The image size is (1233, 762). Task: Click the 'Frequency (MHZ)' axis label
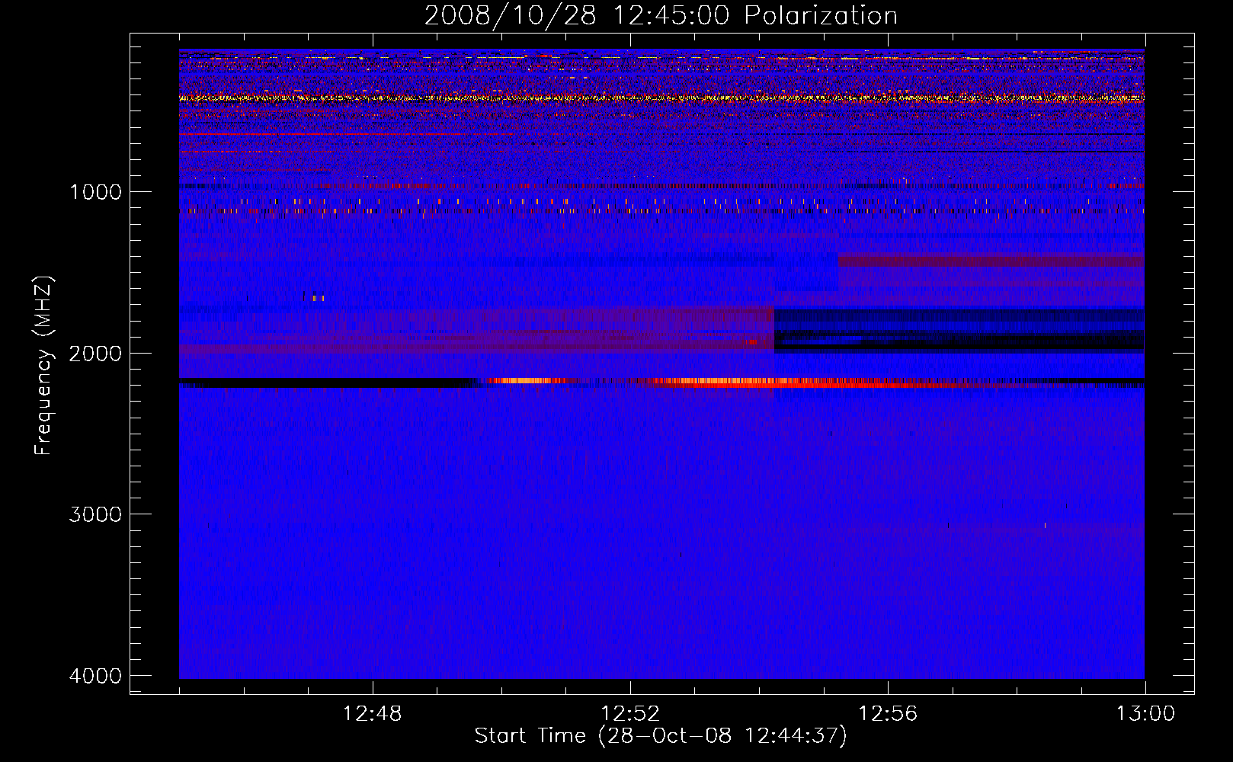pyautogui.click(x=43, y=366)
